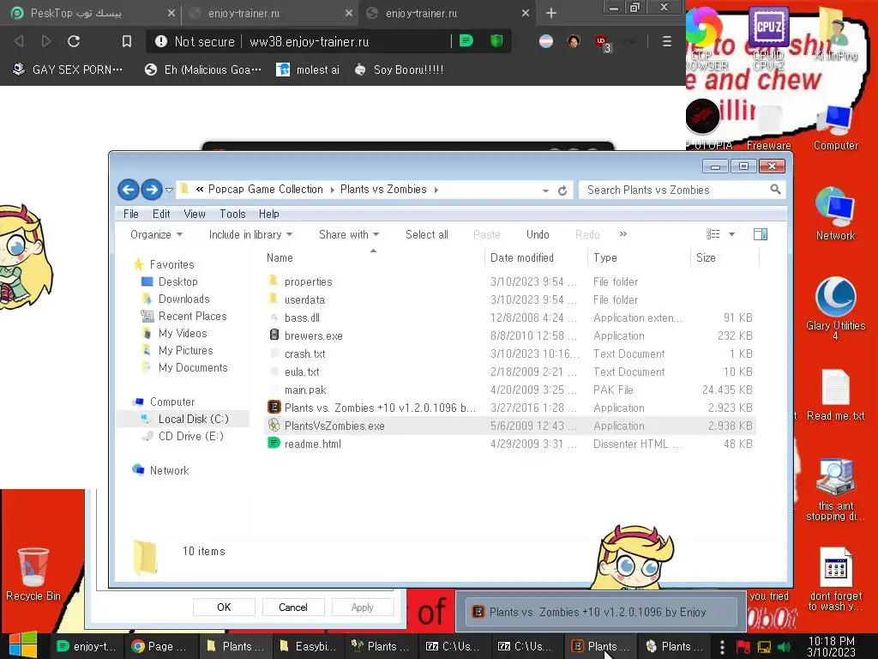This screenshot has width=878, height=659.
Task: Click the browser shield extension icon
Action: coord(496,40)
